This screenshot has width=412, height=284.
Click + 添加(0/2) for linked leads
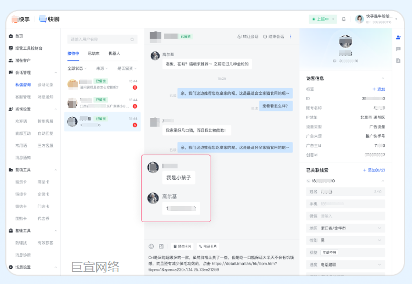click(x=374, y=170)
